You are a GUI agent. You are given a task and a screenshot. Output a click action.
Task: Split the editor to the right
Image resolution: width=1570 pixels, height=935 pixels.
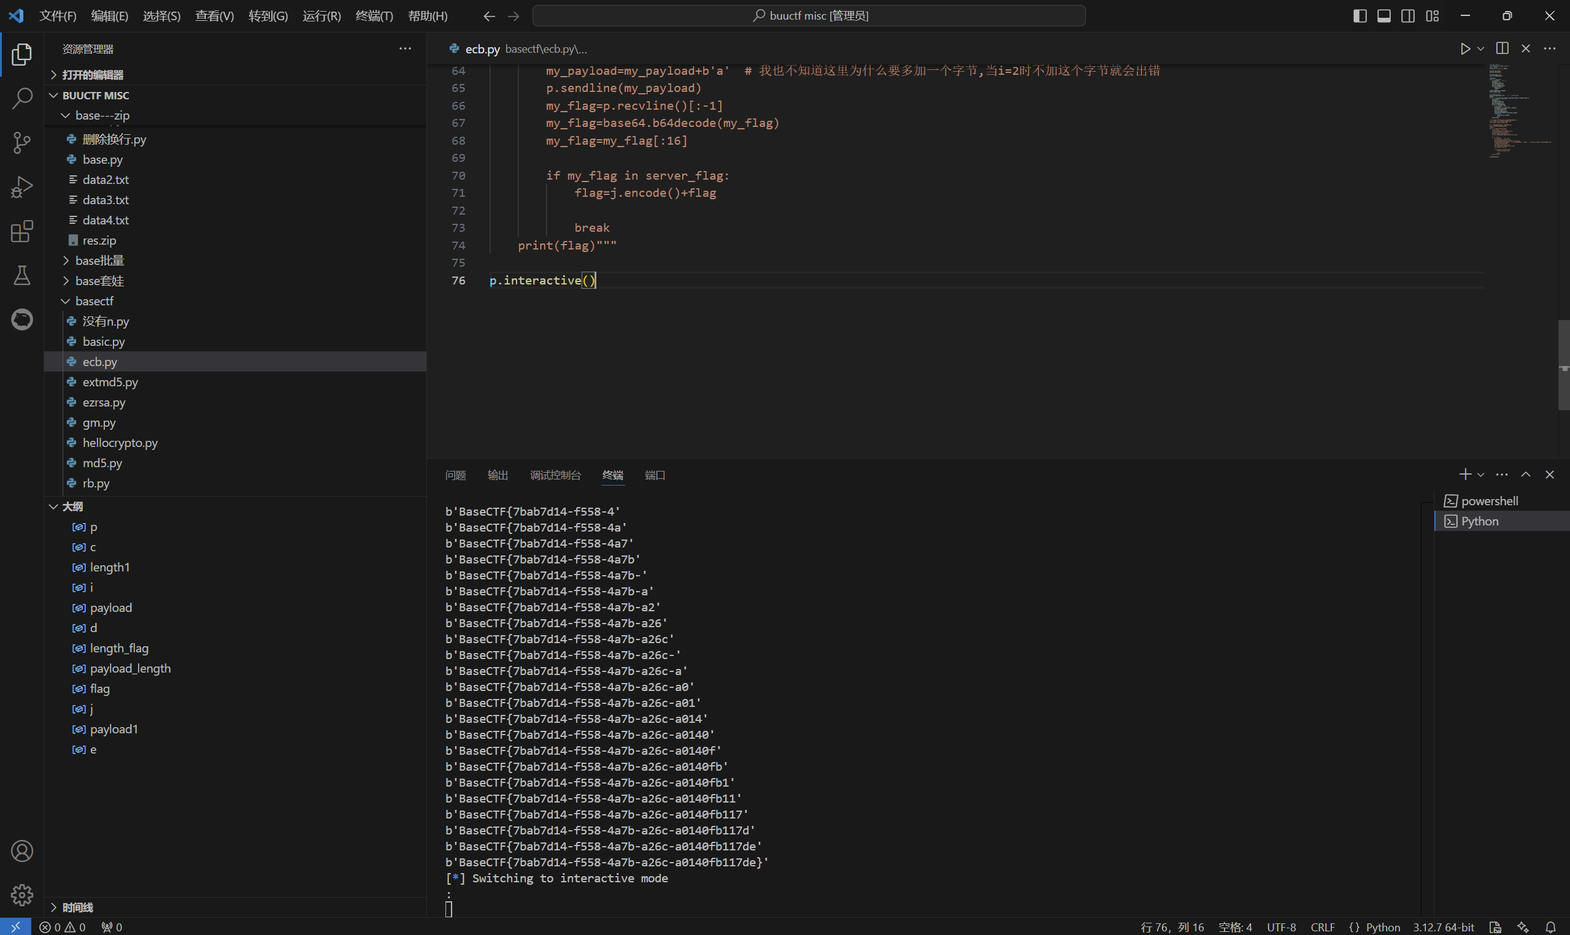pyautogui.click(x=1502, y=48)
